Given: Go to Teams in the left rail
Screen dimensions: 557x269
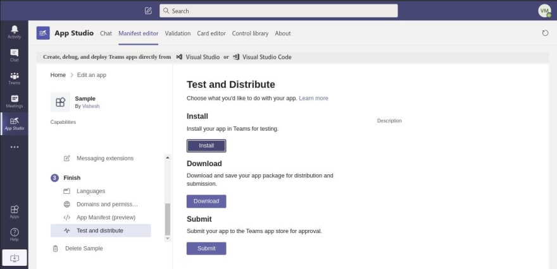Looking at the screenshot, I should [14, 78].
